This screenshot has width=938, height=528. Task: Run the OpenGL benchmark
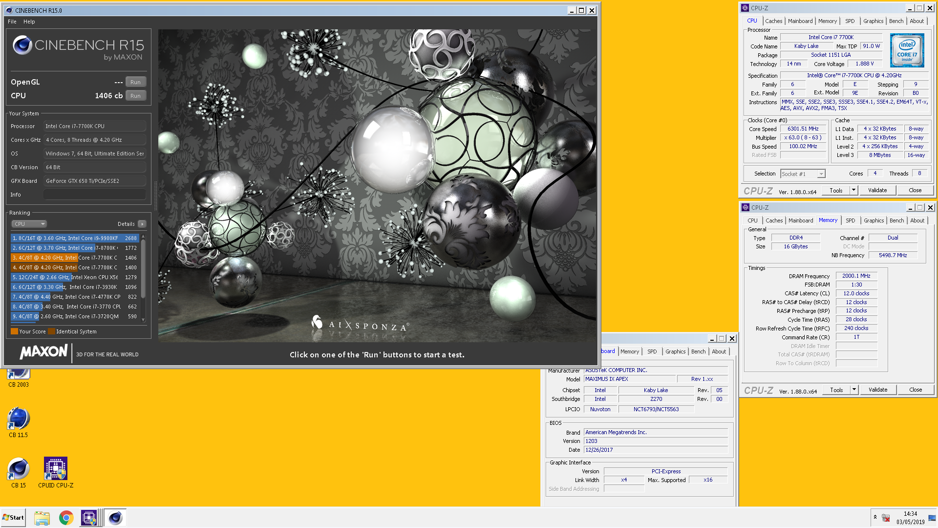[135, 82]
